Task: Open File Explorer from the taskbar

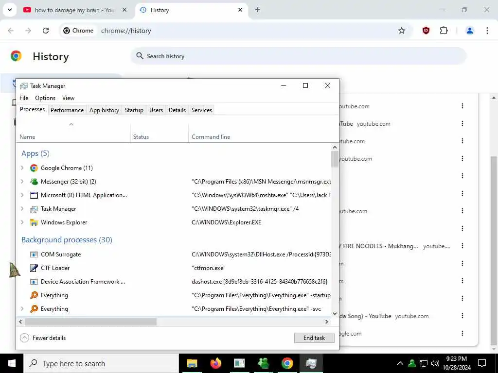Action: click(x=192, y=363)
